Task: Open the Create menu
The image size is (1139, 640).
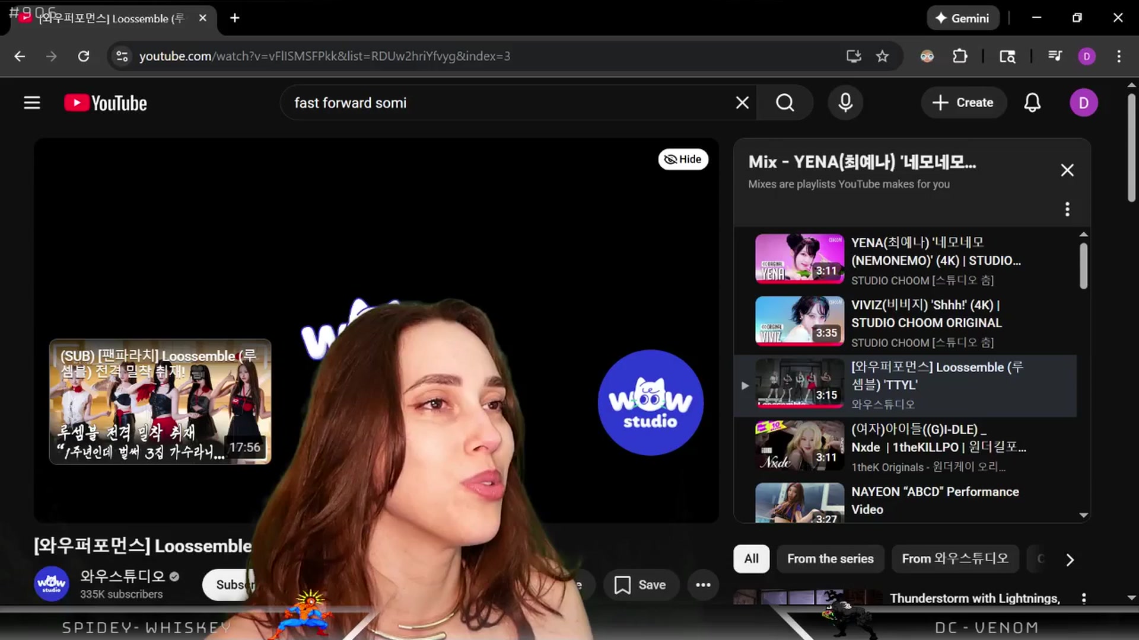Action: click(963, 103)
